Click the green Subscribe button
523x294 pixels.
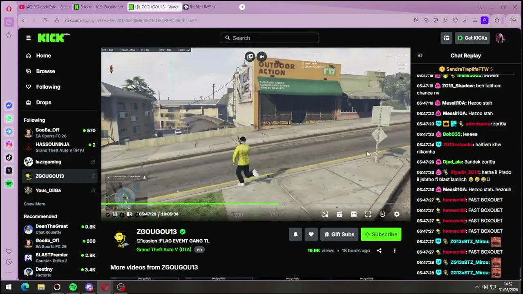(x=381, y=234)
